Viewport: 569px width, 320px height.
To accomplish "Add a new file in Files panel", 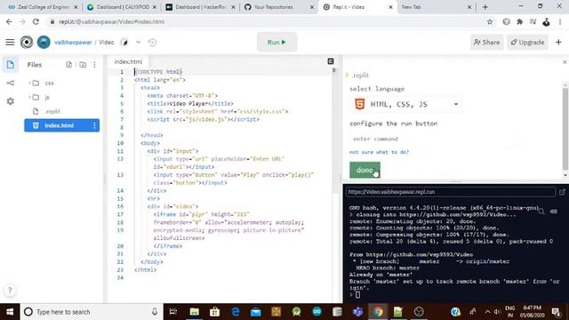I will pyautogui.click(x=69, y=65).
